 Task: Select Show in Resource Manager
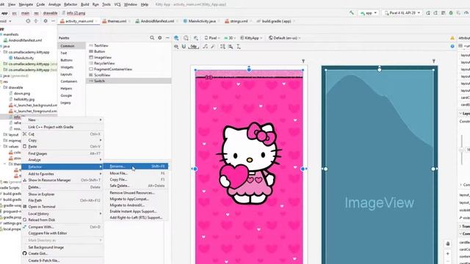coord(62,180)
